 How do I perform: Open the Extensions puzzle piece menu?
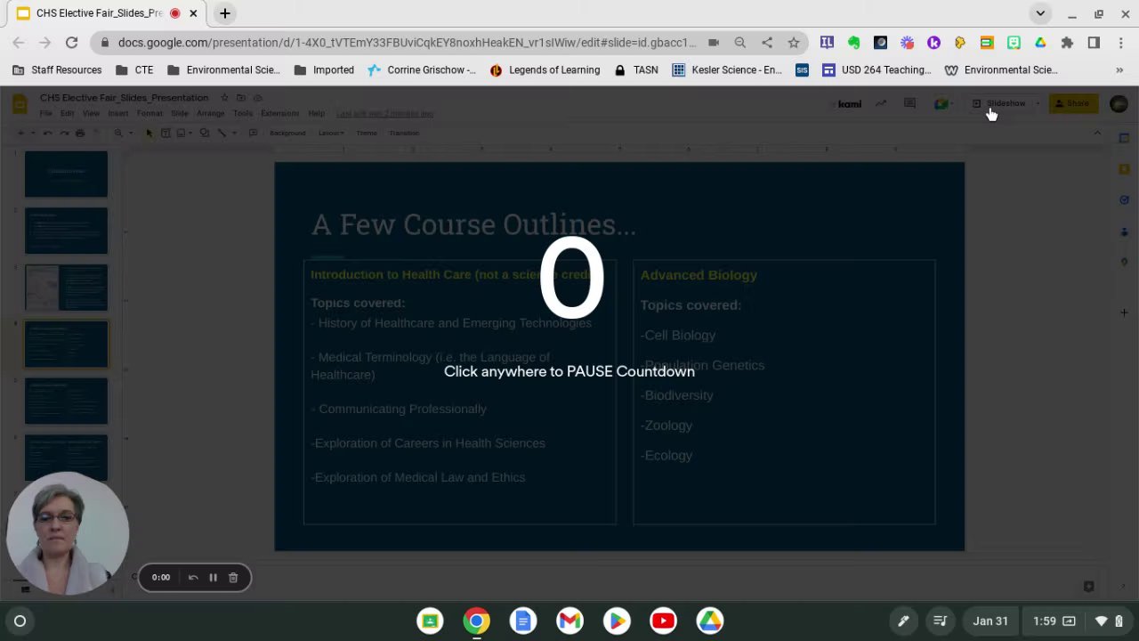[1067, 42]
